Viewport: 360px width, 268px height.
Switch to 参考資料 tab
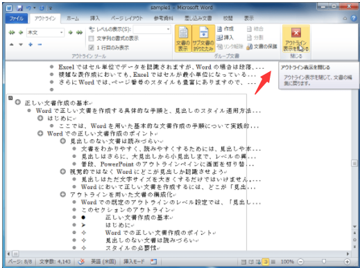point(164,19)
